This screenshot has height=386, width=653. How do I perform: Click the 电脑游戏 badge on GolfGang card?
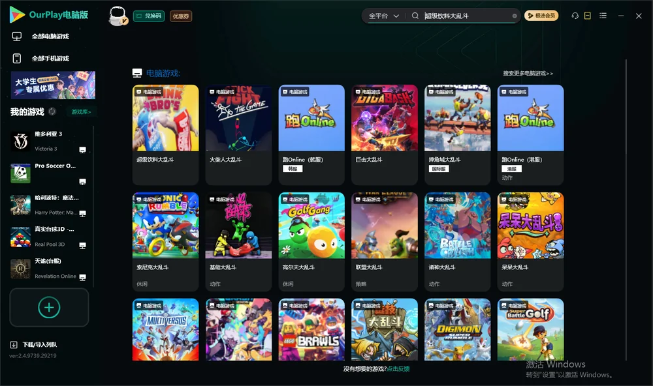[x=295, y=200]
